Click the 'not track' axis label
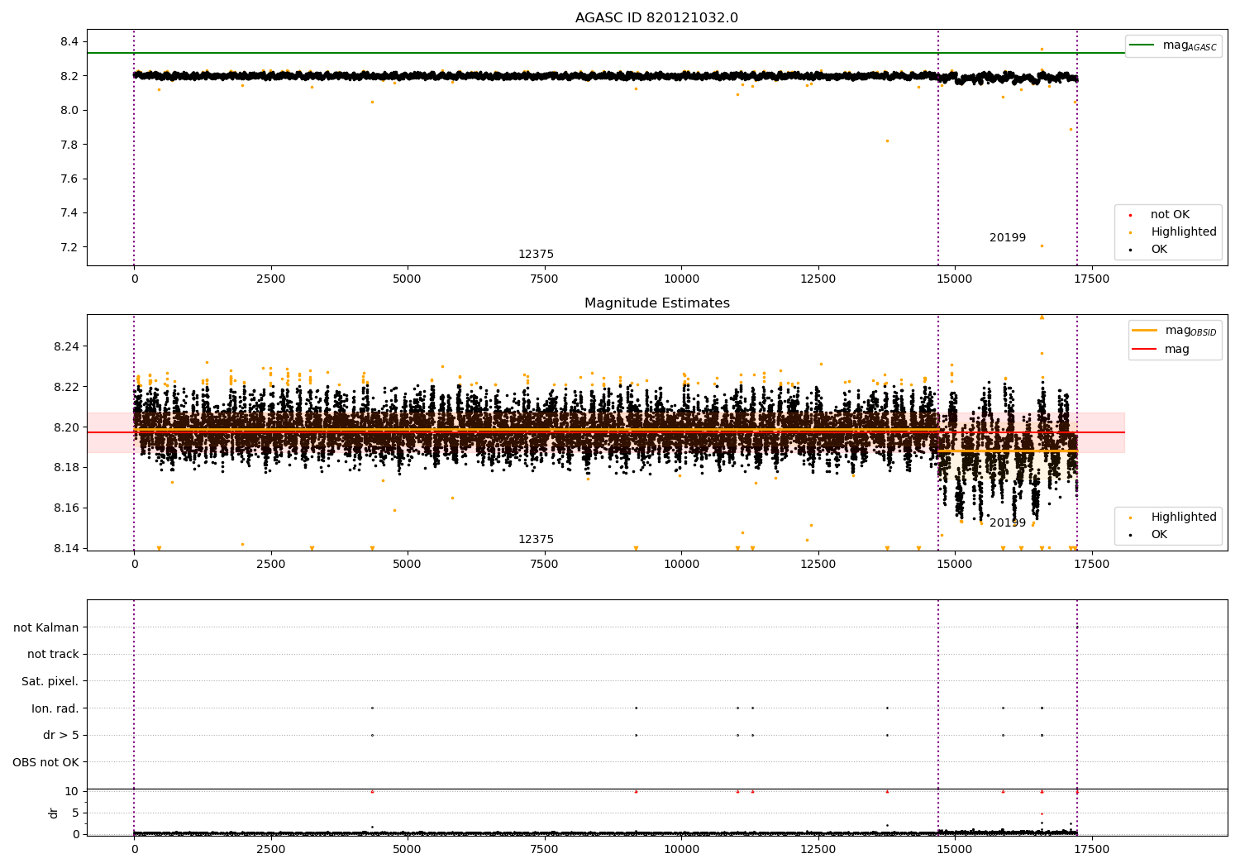Image resolution: width=1240 pixels, height=868 pixels. [x=53, y=655]
